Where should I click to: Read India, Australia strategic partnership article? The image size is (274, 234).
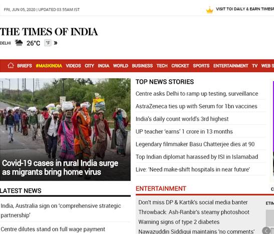(61, 210)
